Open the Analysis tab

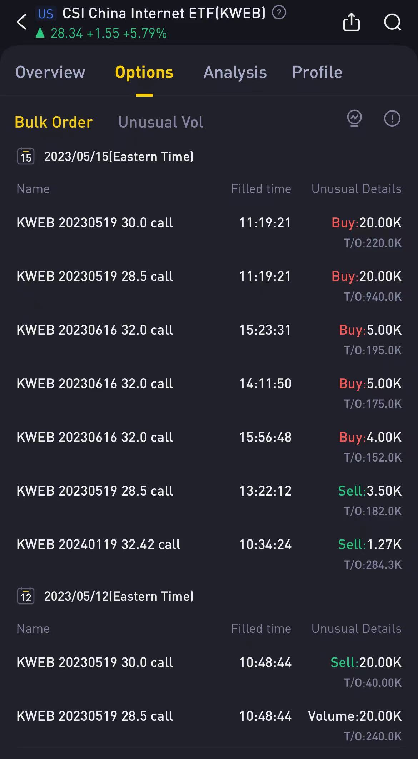[x=235, y=72]
